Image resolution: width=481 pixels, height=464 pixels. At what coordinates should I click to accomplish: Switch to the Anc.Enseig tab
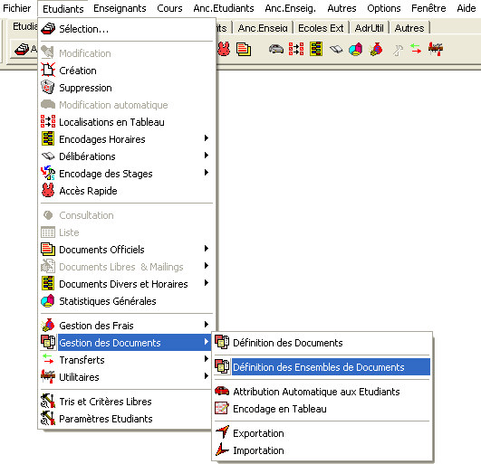point(263,28)
